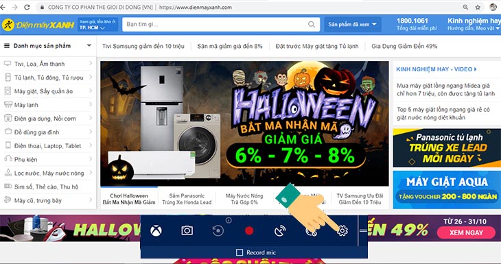The image size is (501, 264).
Task: Click air conditioner icon beside Máy lạnh
Action: [x=8, y=104]
